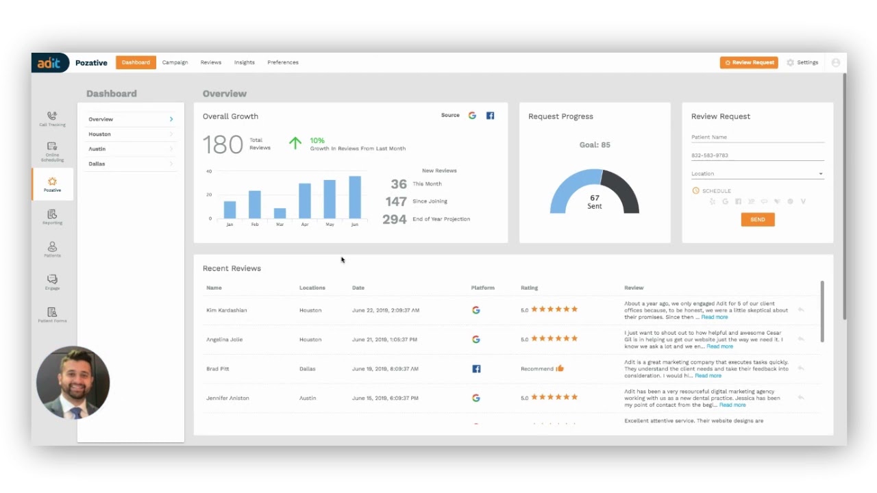877x493 pixels.
Task: Select the V platform icon in Review Request
Action: click(803, 201)
